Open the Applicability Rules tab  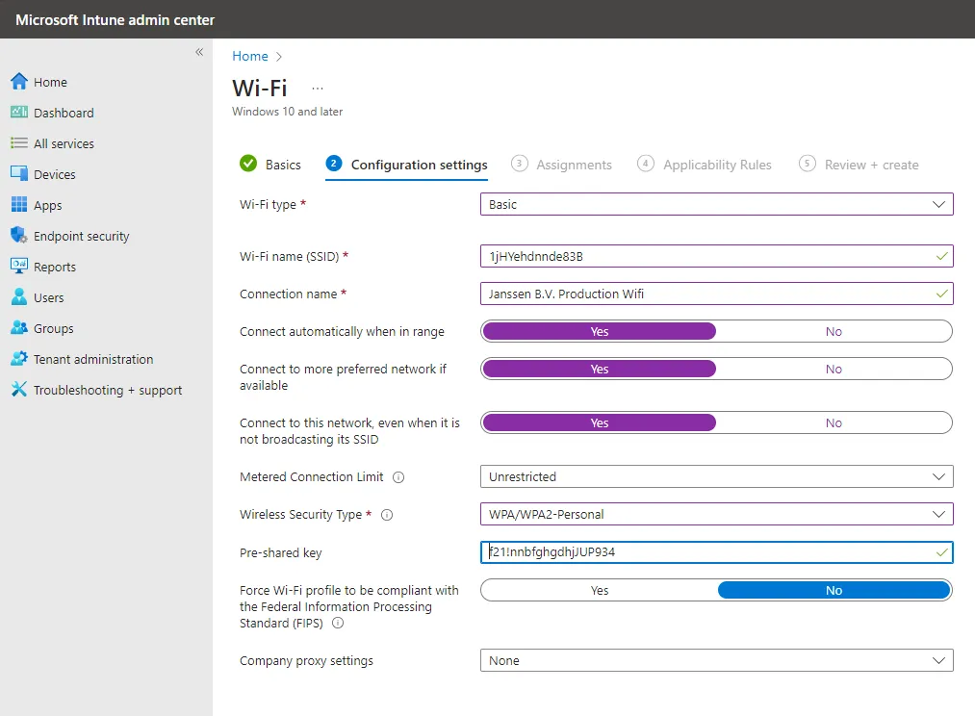[x=705, y=165]
